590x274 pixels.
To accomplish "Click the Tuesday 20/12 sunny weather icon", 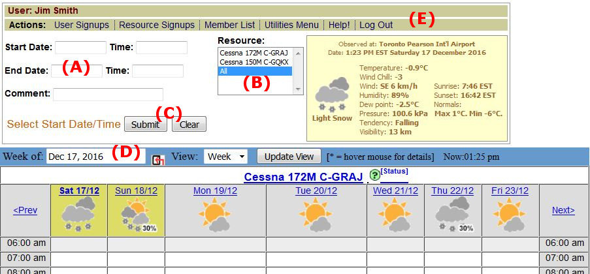I will coord(316,216).
